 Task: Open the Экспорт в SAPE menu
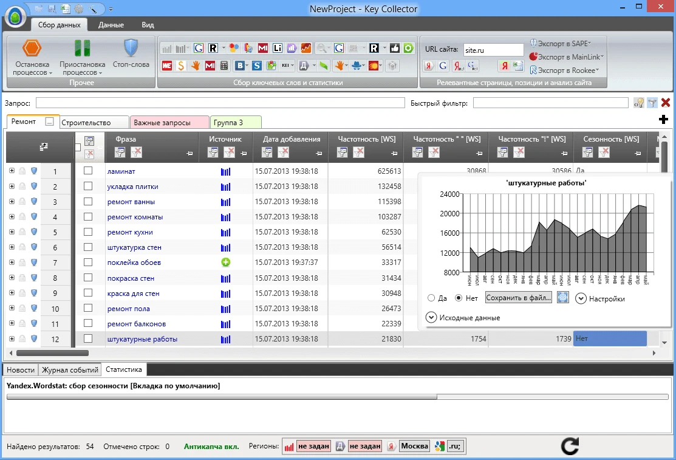click(561, 44)
